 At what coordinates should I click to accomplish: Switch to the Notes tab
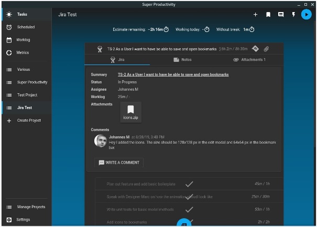pyautogui.click(x=182, y=60)
